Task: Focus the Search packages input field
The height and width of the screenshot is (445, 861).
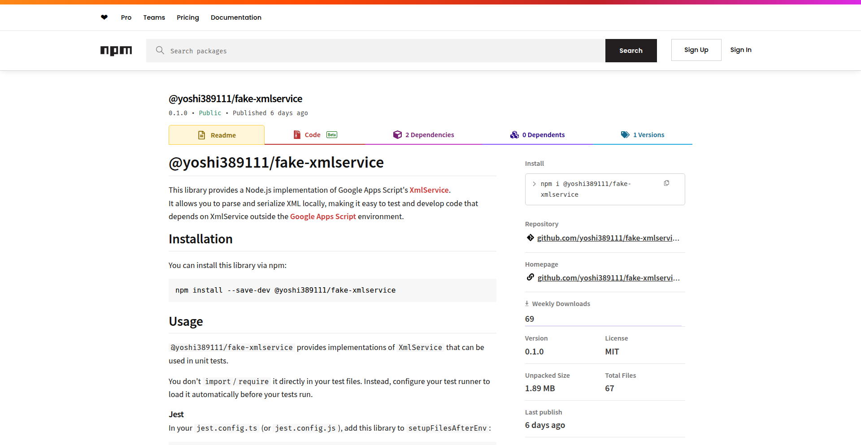Action: 376,51
